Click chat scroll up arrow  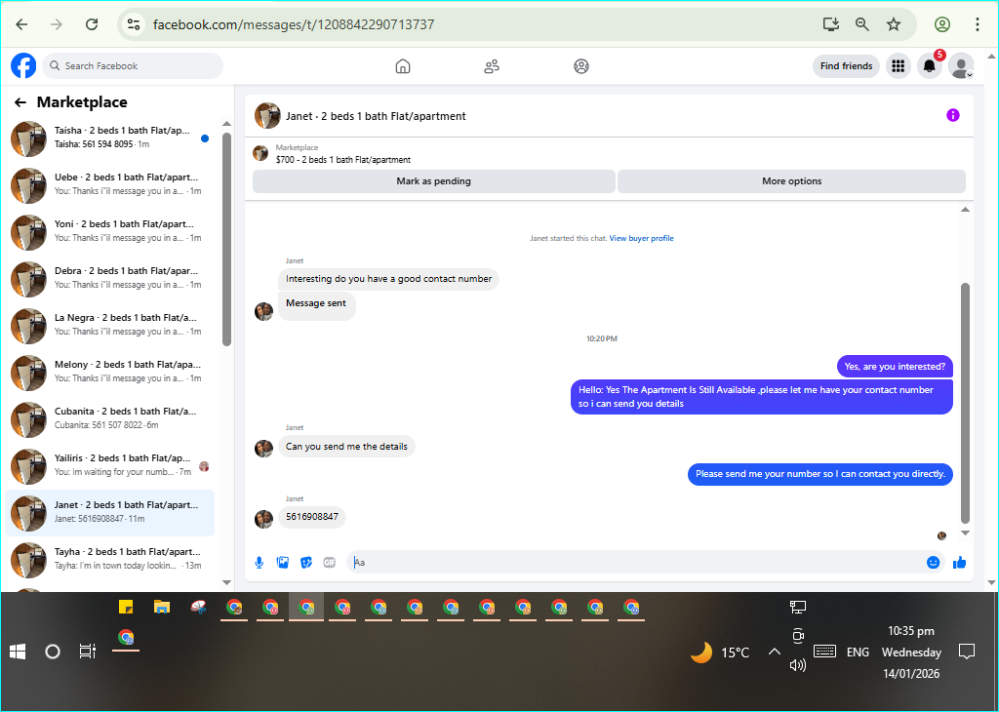pyautogui.click(x=965, y=210)
